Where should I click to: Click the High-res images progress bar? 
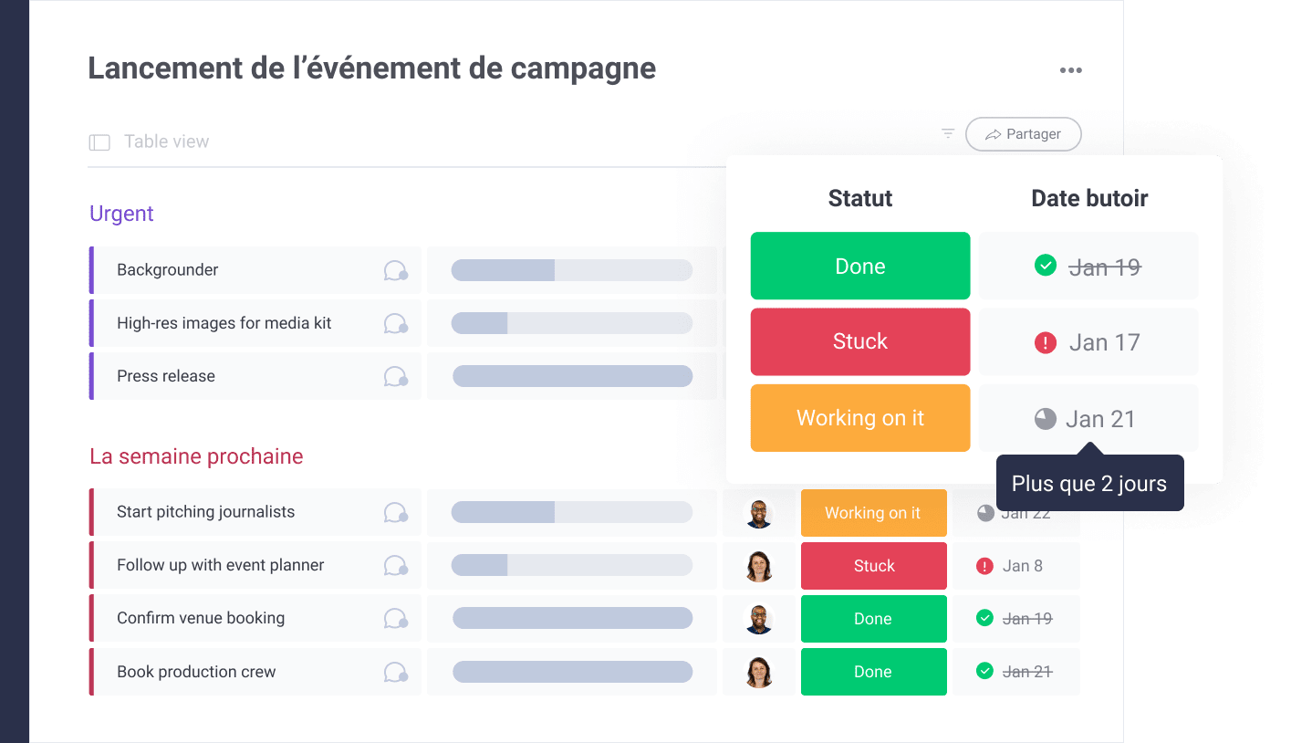click(x=572, y=323)
